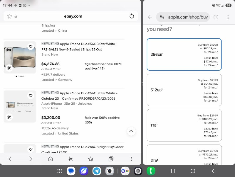
Task: Open the iPhone Duo Night Sky listing title
Action: [x=83, y=149]
